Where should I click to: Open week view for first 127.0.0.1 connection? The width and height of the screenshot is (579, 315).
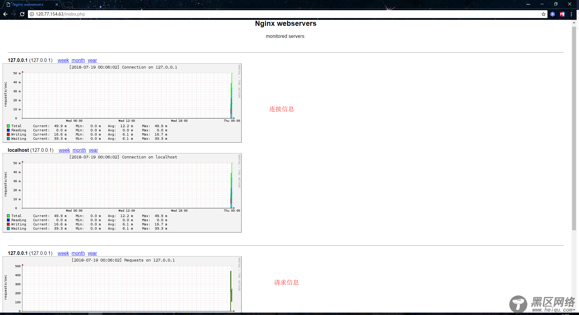[x=63, y=60]
